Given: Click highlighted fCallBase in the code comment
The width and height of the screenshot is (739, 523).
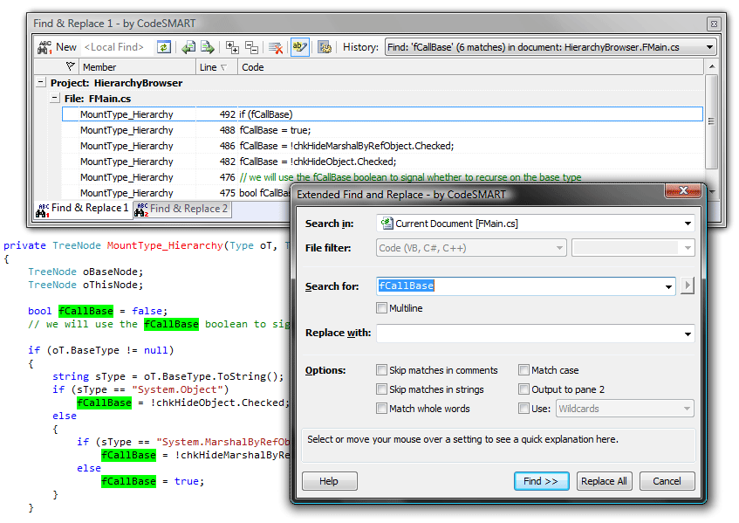Looking at the screenshot, I should (x=171, y=324).
